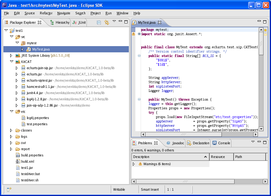
Task: Maximize the Problems panel
Action: tap(264, 142)
